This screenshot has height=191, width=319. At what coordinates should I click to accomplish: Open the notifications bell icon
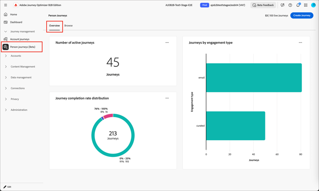tap(298, 5)
